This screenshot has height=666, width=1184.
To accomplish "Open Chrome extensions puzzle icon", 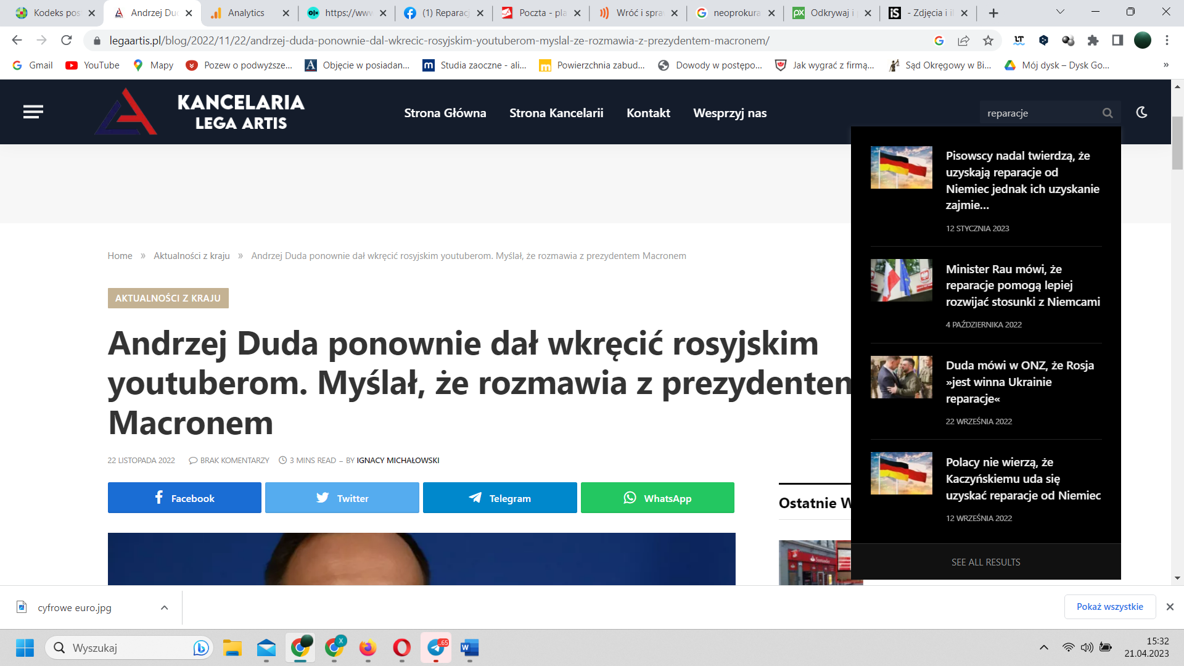I will pos(1093,41).
